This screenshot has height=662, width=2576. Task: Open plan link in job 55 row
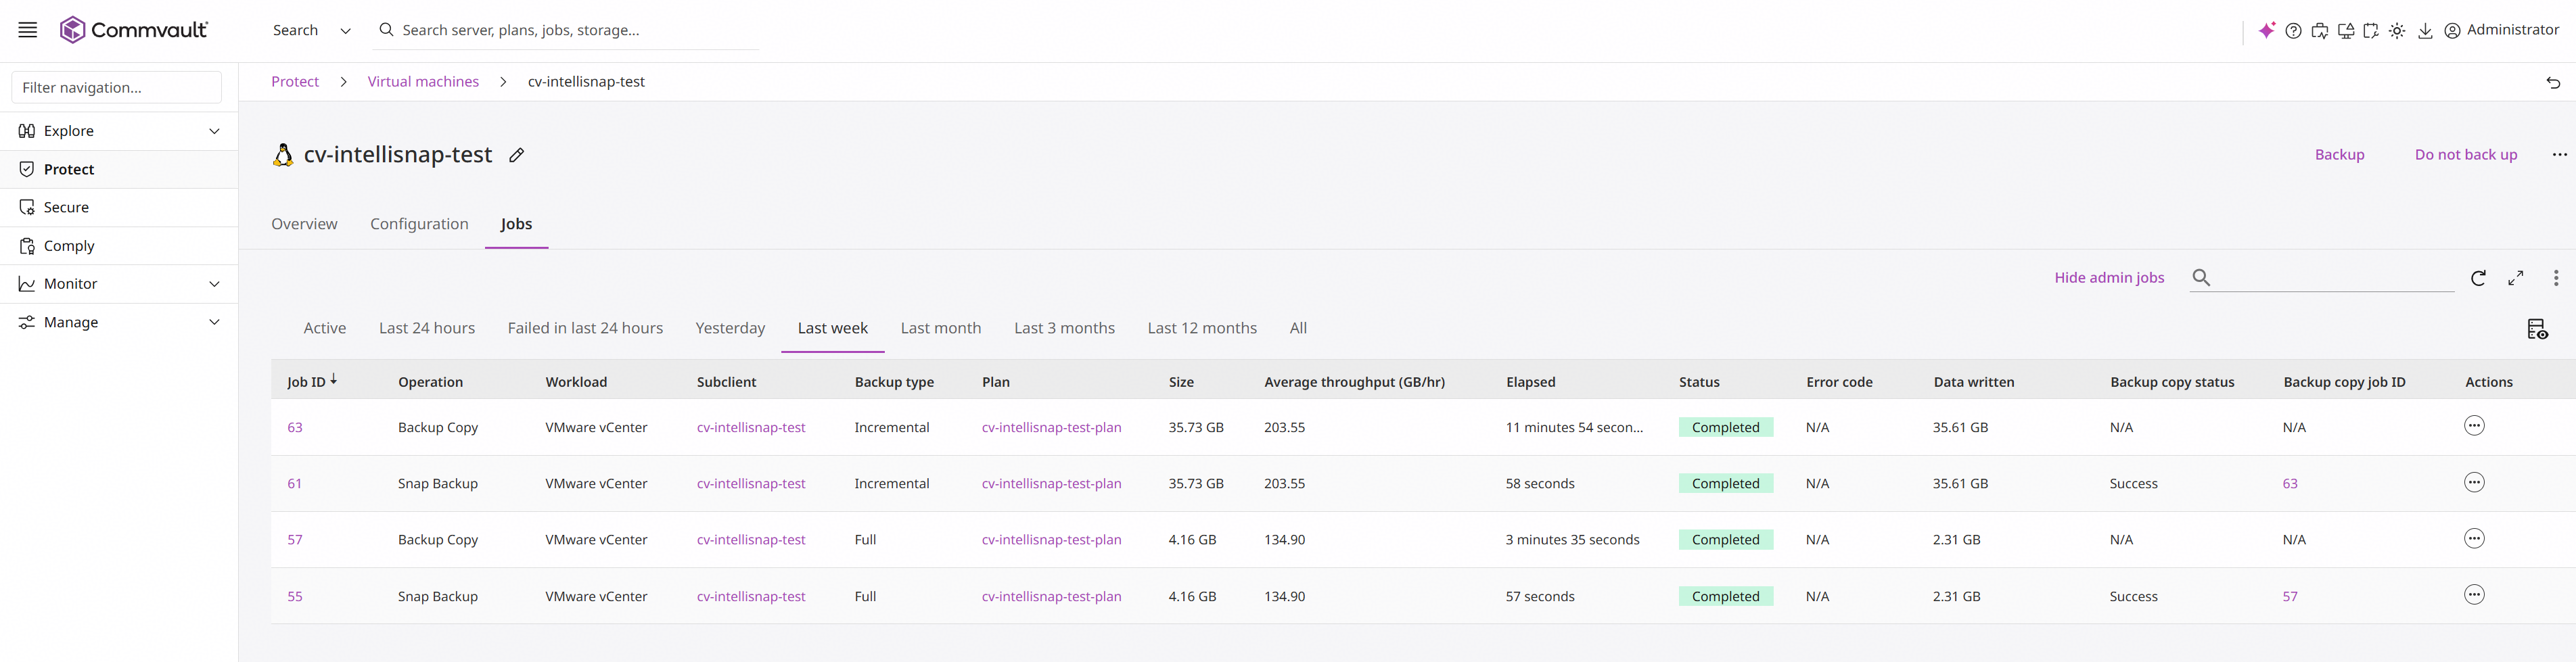tap(1051, 596)
